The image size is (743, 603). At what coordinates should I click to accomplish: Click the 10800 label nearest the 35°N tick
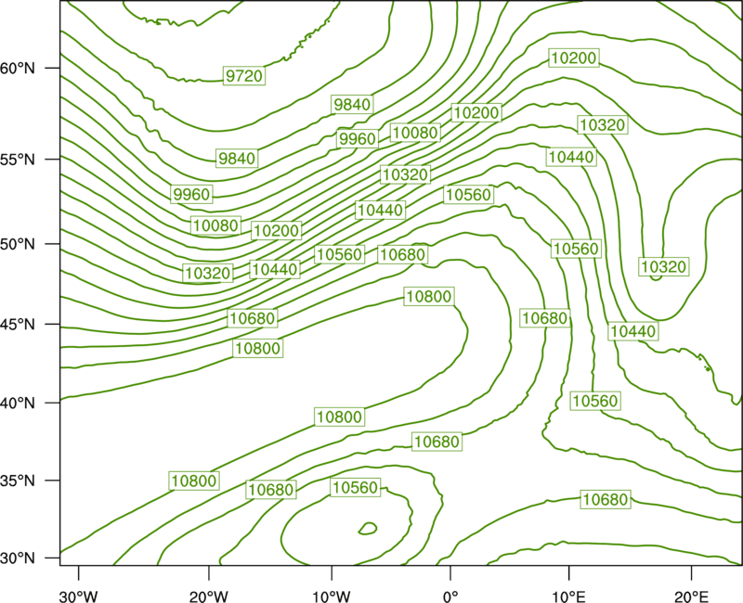[x=194, y=481]
